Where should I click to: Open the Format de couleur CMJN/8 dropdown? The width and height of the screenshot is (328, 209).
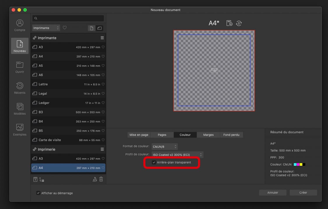(165, 147)
